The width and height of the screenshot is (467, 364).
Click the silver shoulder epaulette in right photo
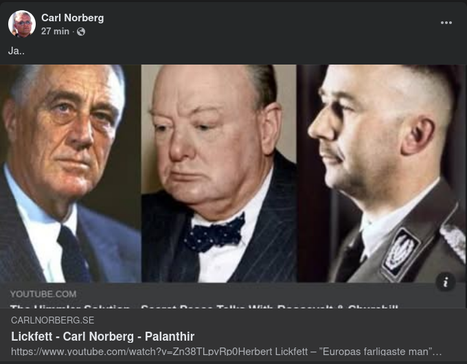(453, 237)
